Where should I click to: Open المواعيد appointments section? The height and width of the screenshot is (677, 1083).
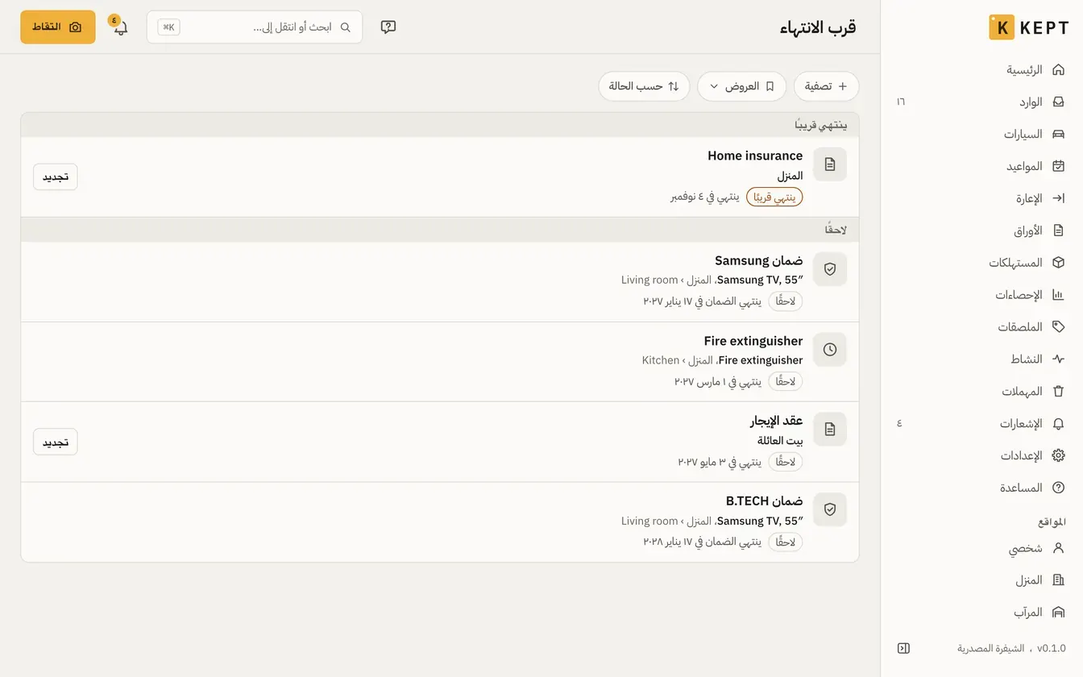(x=981, y=167)
